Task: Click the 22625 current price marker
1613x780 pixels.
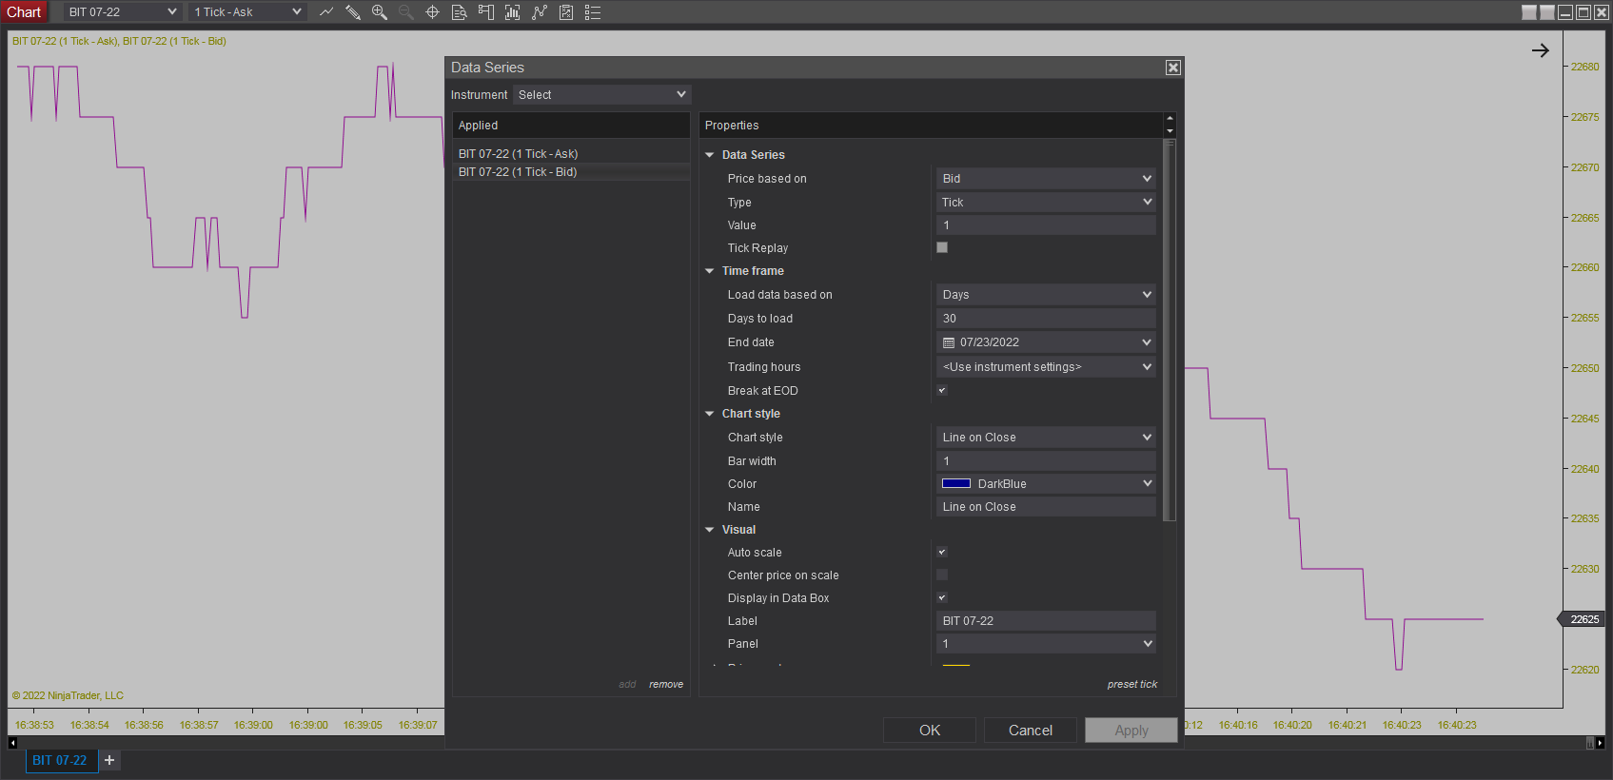Action: point(1583,619)
